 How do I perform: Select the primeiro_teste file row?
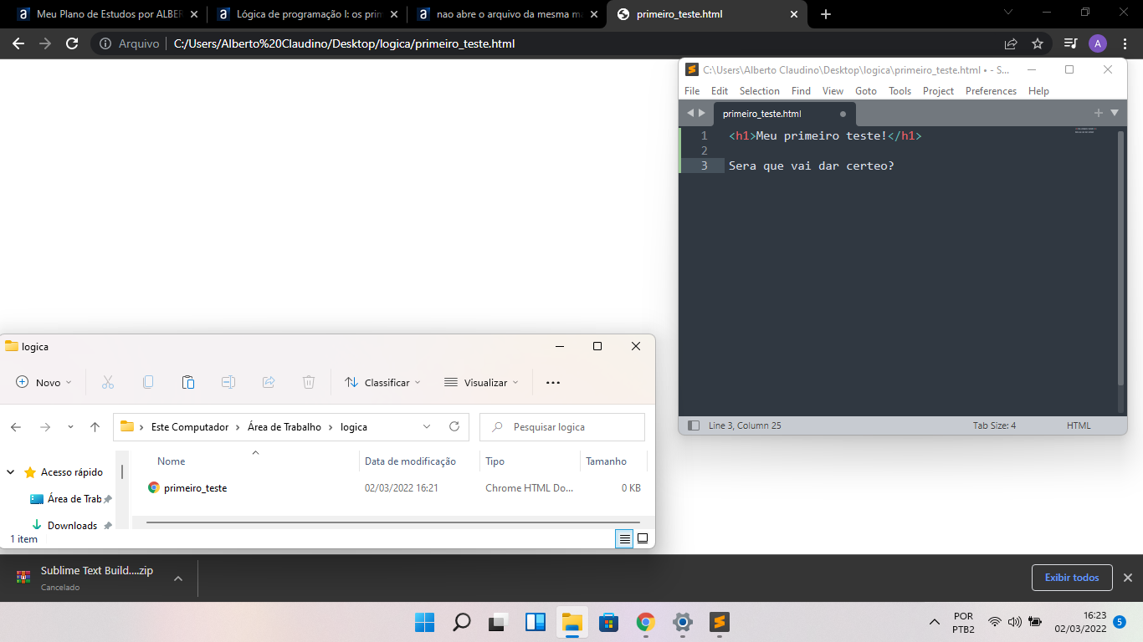coord(394,487)
